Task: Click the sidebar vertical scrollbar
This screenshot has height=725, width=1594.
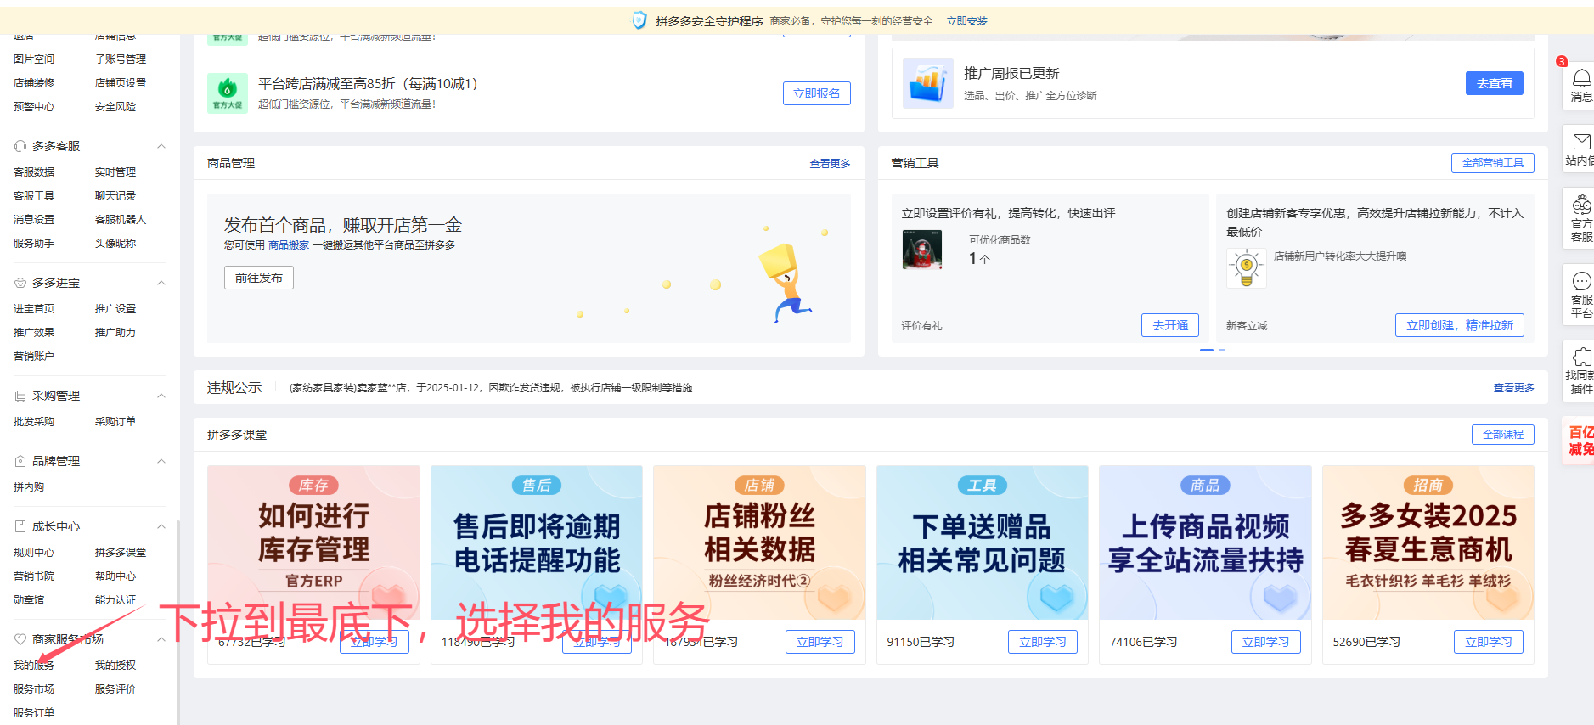Action: [177, 622]
